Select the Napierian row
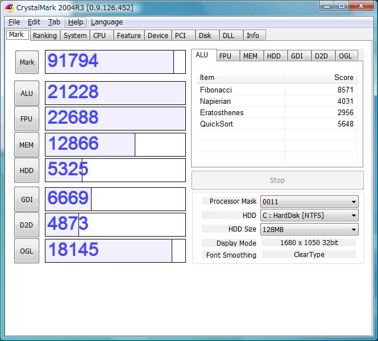This screenshot has width=378, height=341. 277,101
